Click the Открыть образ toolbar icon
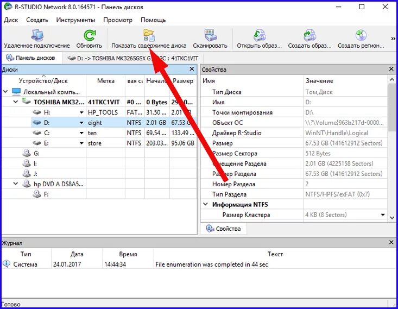398x309 pixels. (x=259, y=35)
